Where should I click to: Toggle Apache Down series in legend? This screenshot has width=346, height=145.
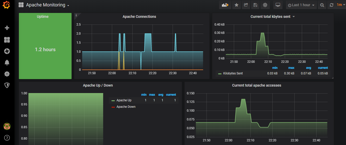126,107
